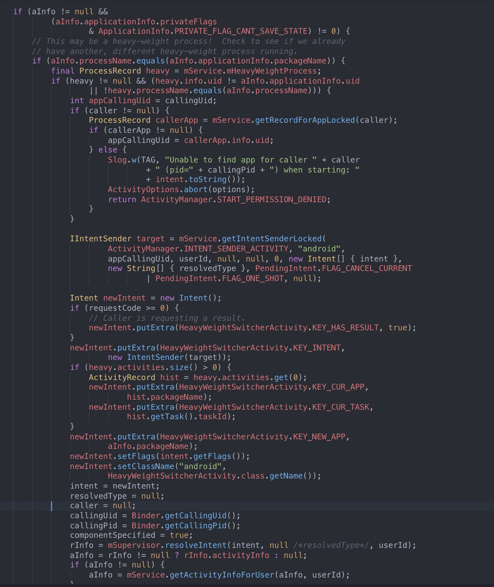
Task: Click getRecordForAppLocked method call
Action: click(x=305, y=120)
